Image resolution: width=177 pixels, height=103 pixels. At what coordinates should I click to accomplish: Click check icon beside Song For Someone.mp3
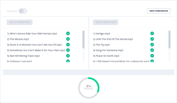pyautogui.click(x=152, y=50)
